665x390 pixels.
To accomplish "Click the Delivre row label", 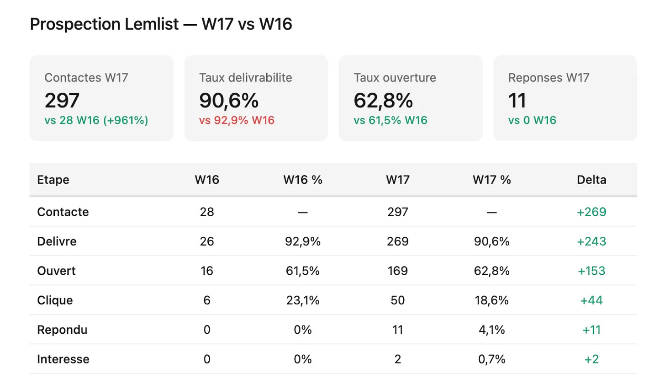I will tap(57, 241).
